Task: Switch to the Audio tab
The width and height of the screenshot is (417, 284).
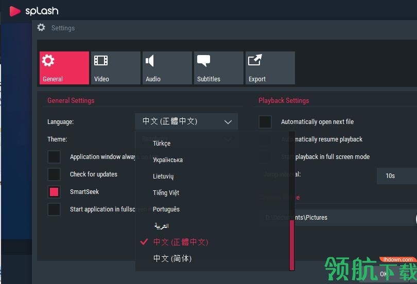Action: 167,68
